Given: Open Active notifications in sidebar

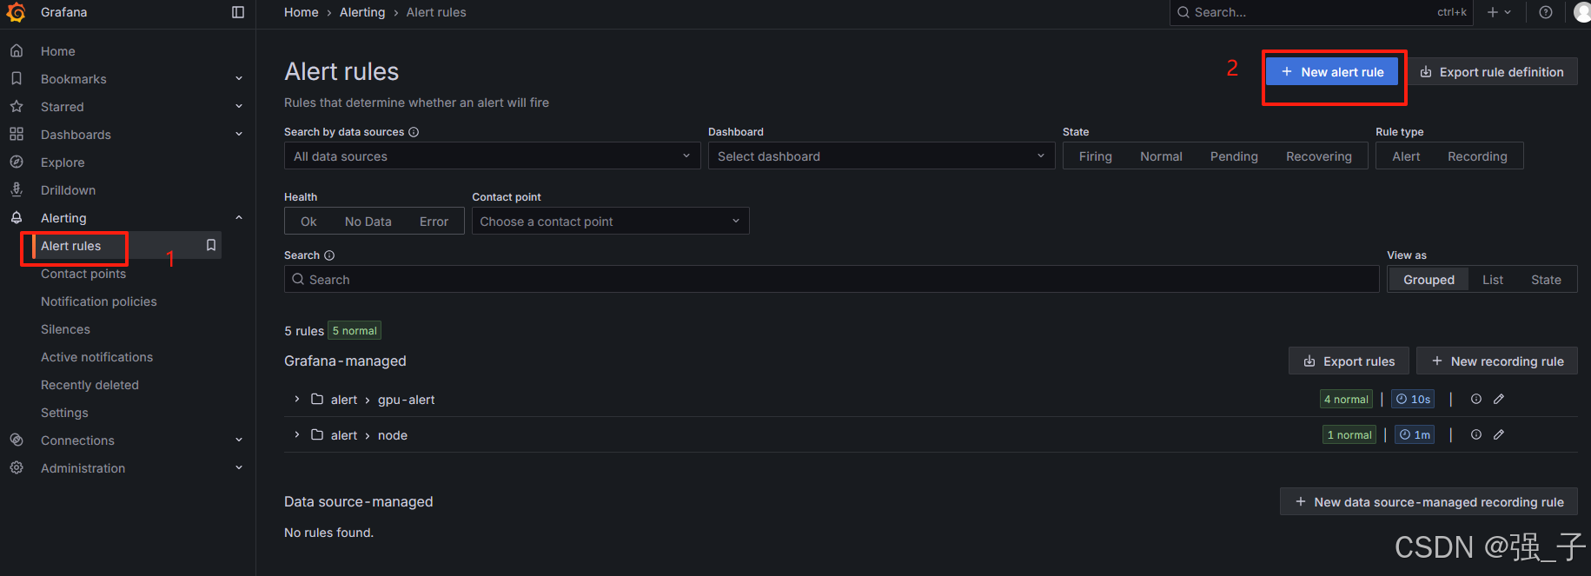Looking at the screenshot, I should coord(96,357).
